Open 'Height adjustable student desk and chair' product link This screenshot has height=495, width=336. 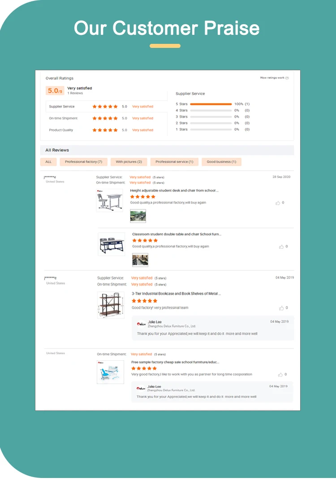[174, 191]
